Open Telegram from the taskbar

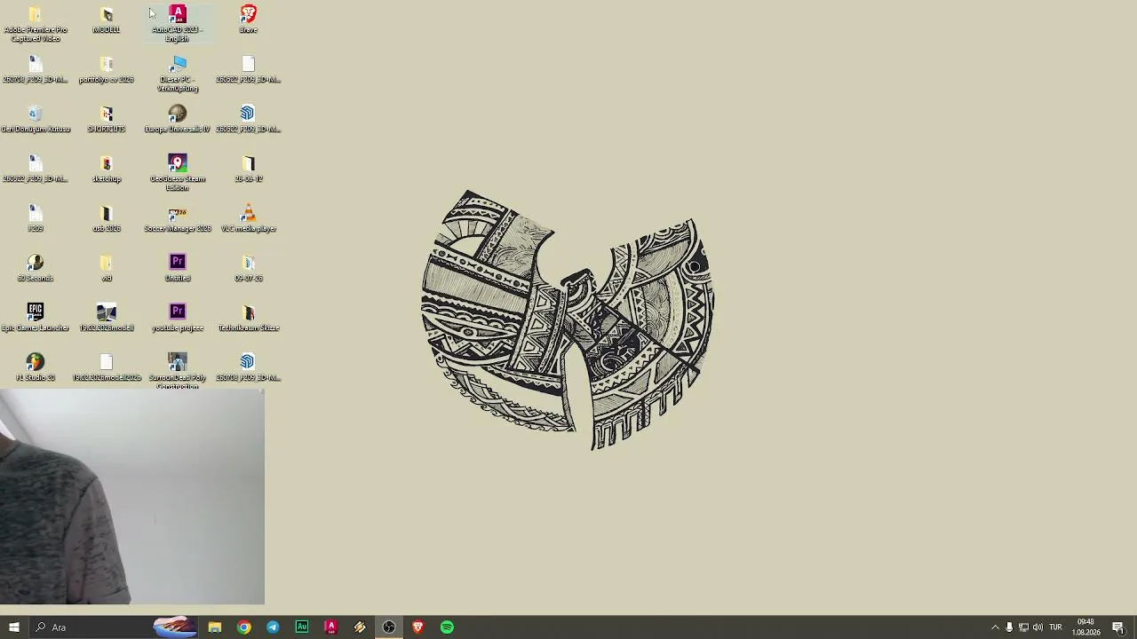[x=273, y=627]
